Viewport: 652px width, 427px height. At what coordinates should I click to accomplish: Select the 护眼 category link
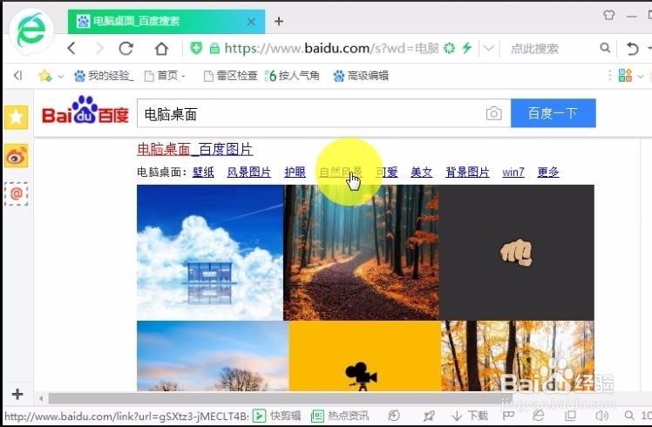(295, 173)
